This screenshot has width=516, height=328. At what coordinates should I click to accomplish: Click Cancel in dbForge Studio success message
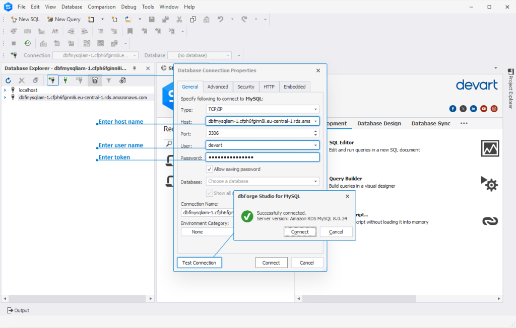(x=336, y=232)
